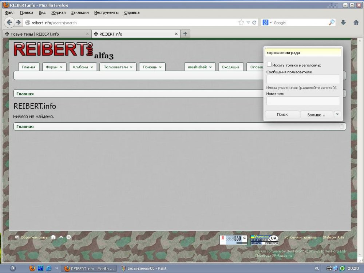The height and width of the screenshot is (273, 364).
Task: Open the URL bar history dropdown arrow
Action: pos(248,23)
